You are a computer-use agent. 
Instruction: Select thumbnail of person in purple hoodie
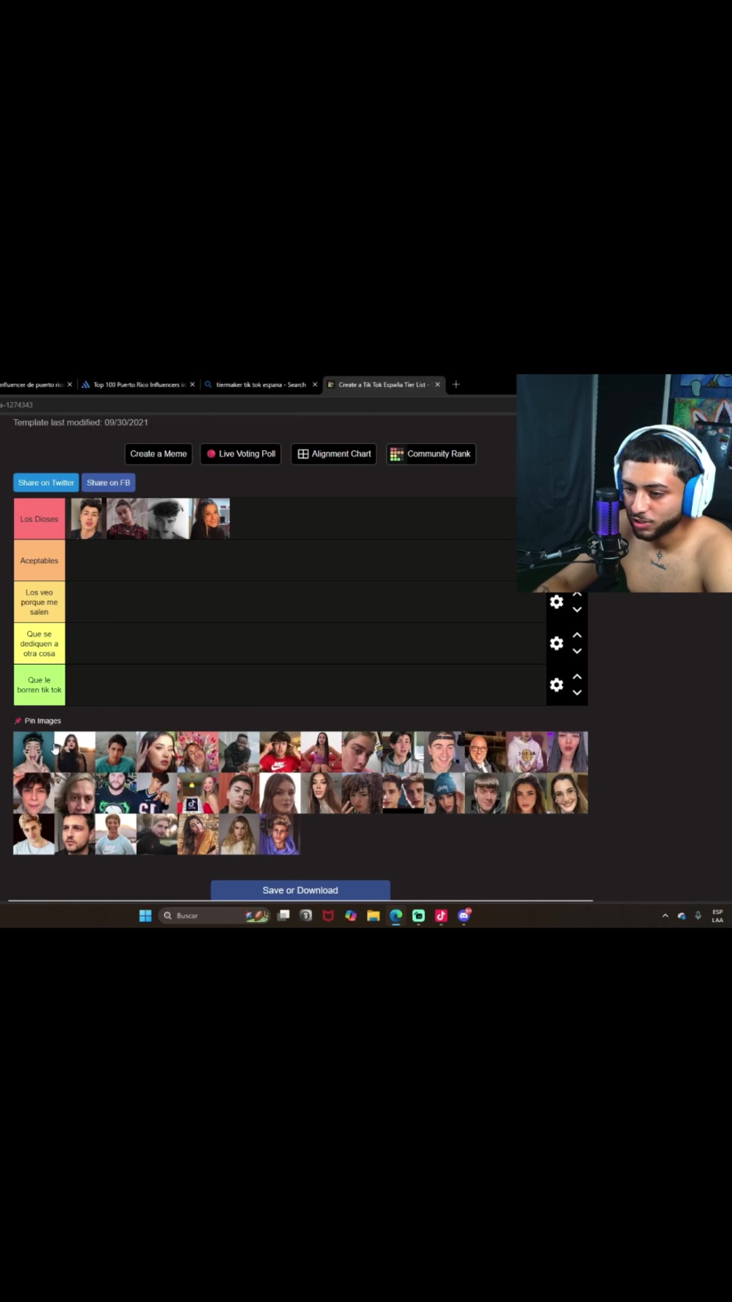pyautogui.click(x=279, y=835)
